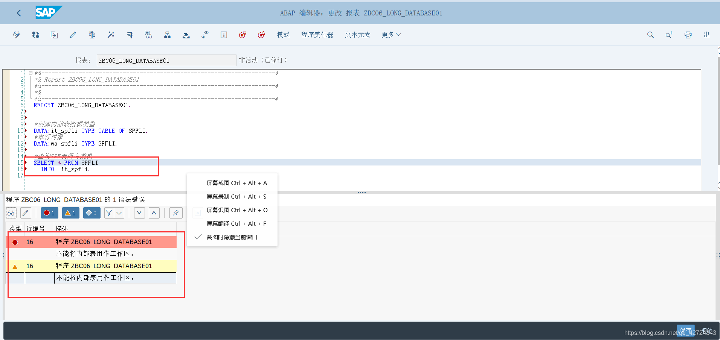720x340 pixels.
Task: Click the red error row line 16
Action: [x=92, y=242]
